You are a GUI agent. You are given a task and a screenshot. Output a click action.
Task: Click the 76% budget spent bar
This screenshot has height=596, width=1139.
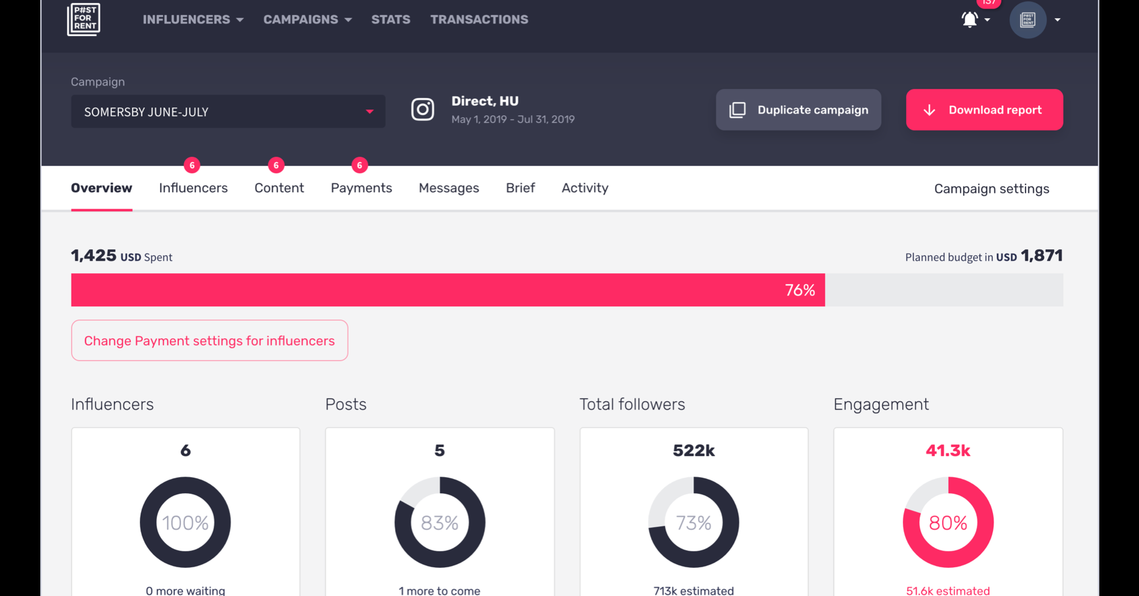click(448, 290)
